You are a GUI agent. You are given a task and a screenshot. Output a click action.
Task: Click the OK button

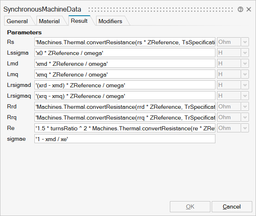(190, 206)
